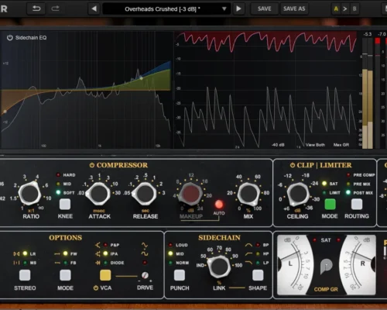Click the SAVE AS button
The width and height of the screenshot is (387, 310).
pyautogui.click(x=294, y=9)
